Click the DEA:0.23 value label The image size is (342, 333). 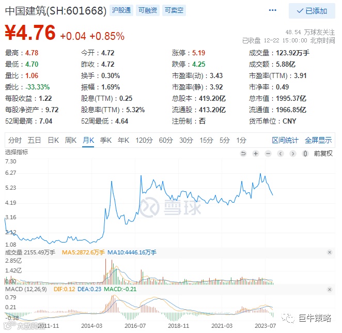[x=89, y=289]
